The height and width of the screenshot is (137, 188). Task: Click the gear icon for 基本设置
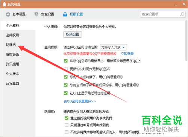pyautogui.click(x=8, y=14)
